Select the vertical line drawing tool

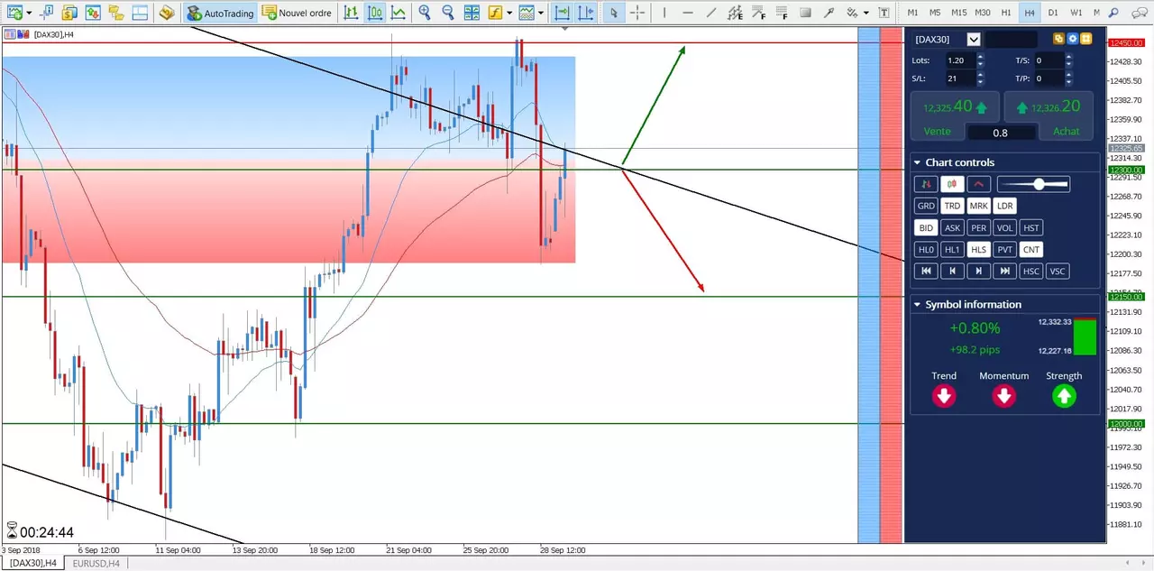click(x=664, y=13)
